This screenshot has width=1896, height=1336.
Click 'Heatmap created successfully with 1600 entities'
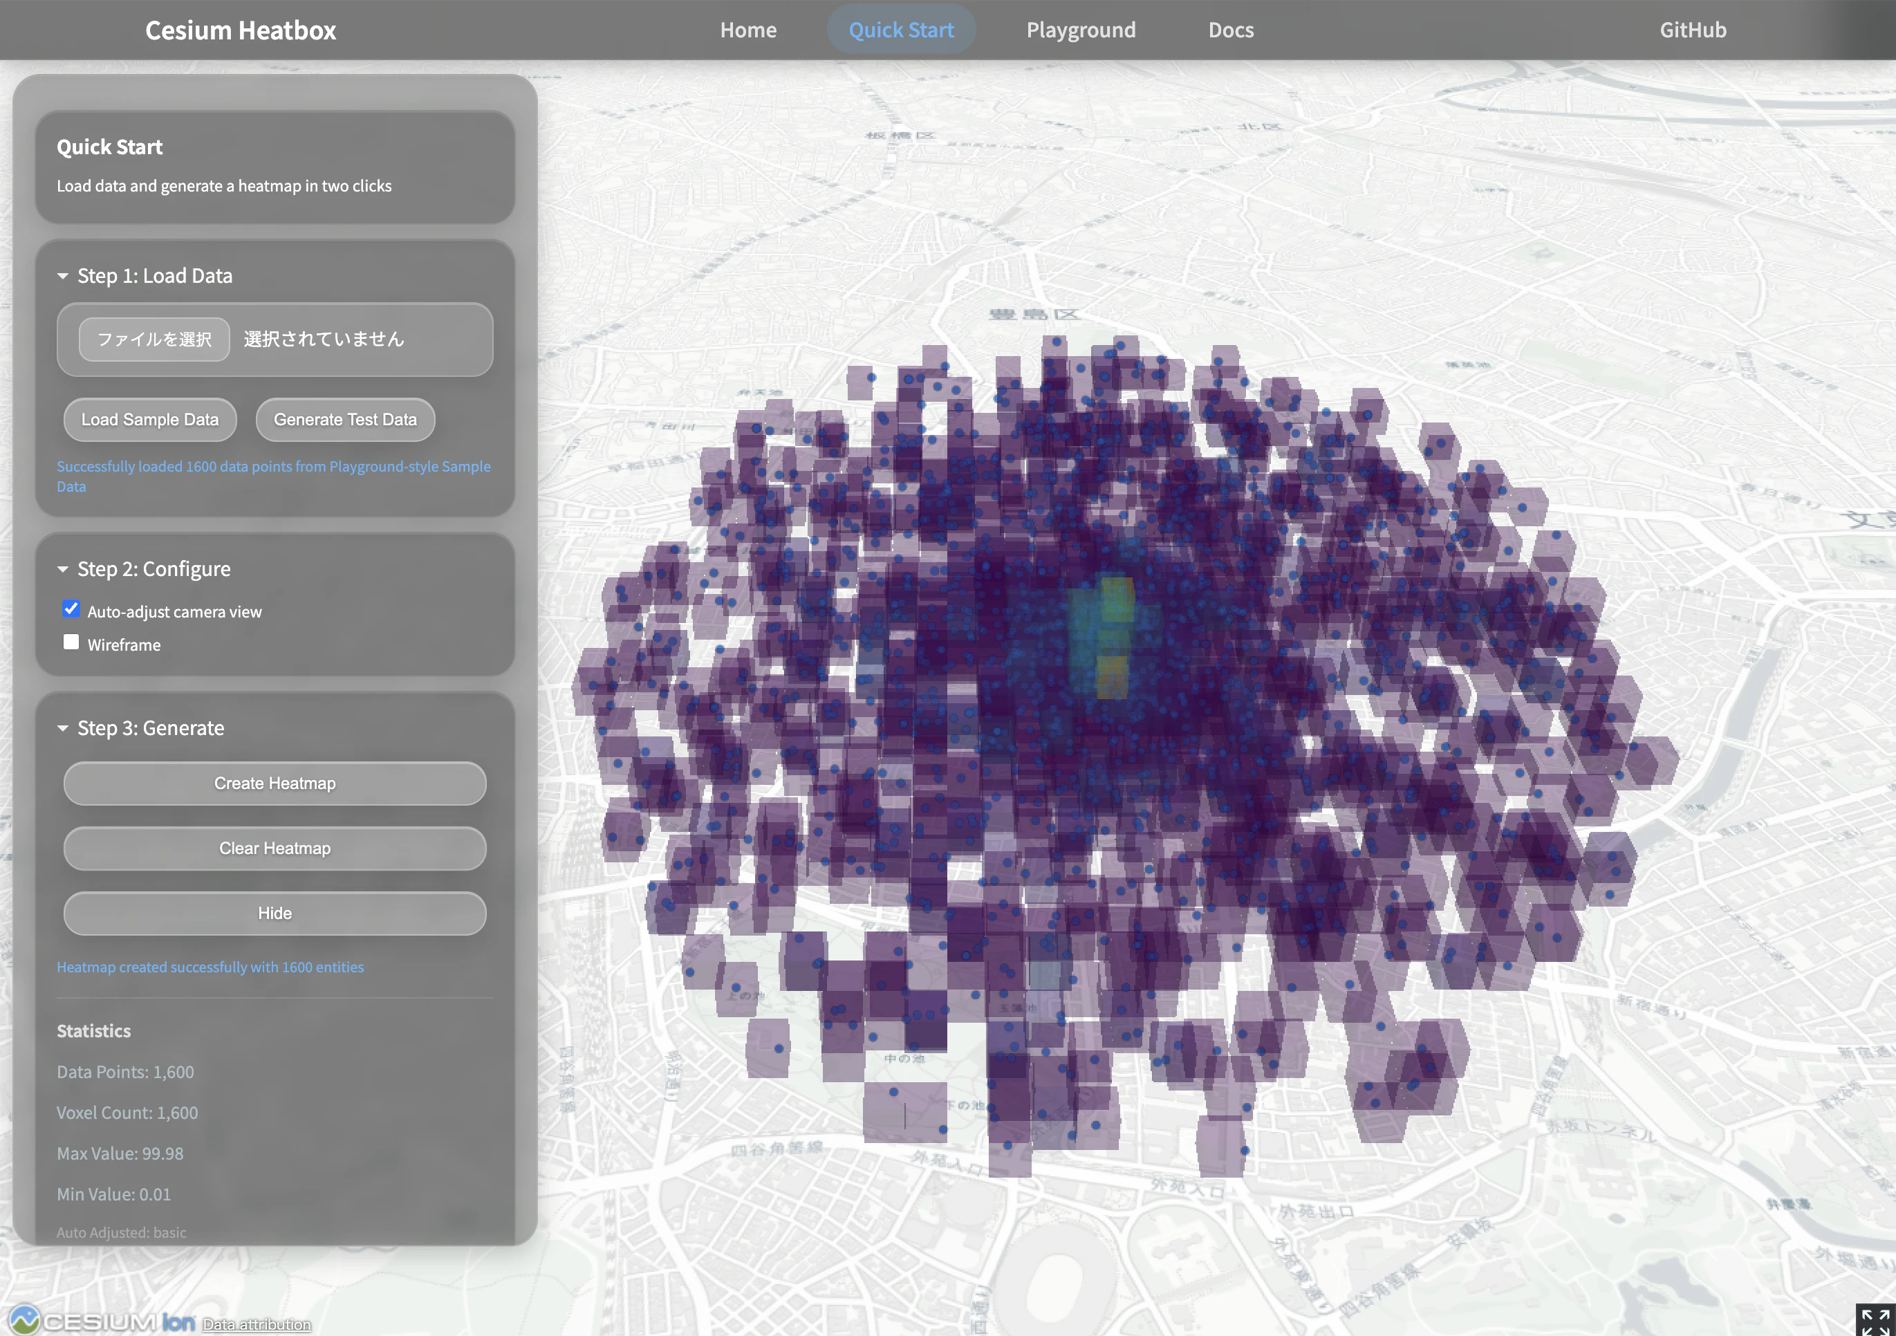(210, 967)
